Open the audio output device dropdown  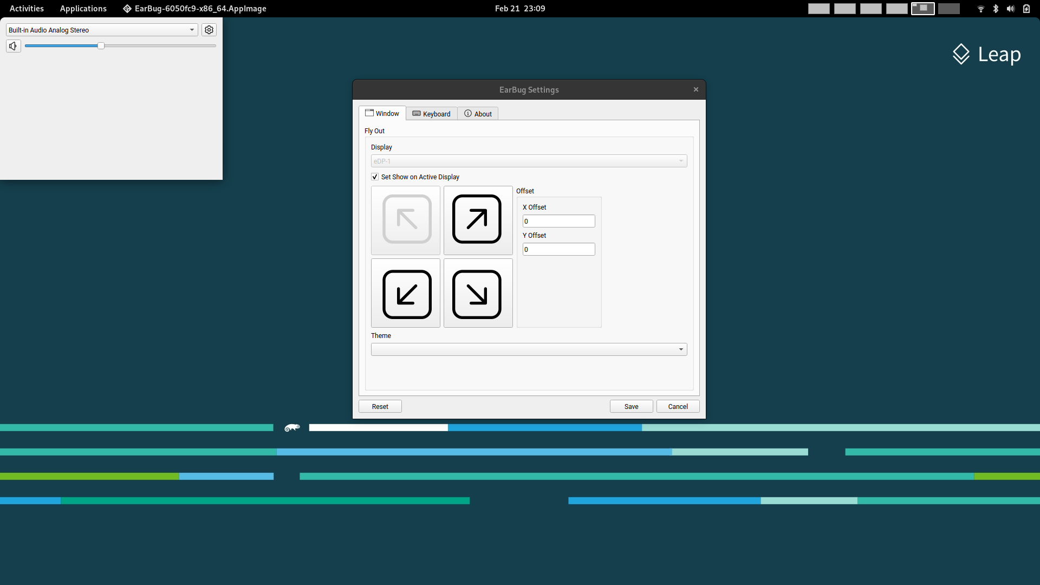[102, 30]
